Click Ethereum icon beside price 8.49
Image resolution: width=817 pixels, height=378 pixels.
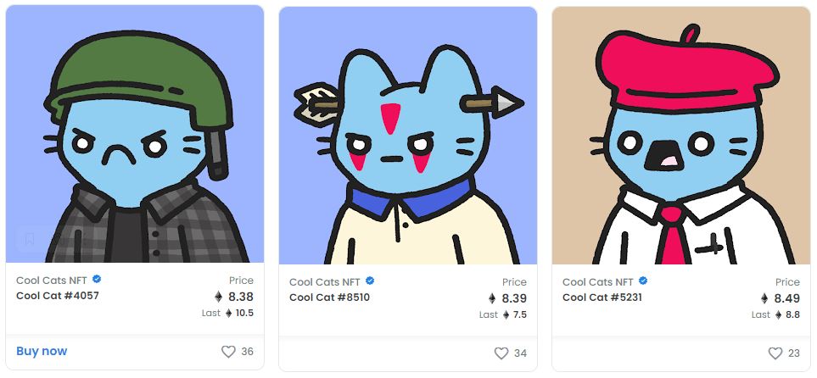(764, 298)
